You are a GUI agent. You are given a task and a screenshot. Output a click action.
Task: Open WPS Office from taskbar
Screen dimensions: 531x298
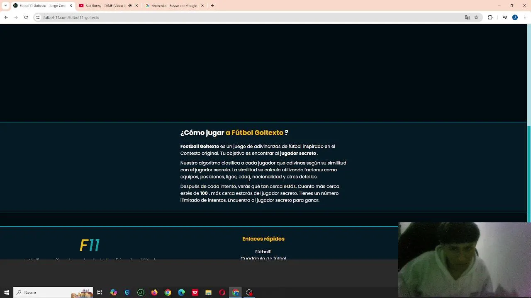[195, 293]
